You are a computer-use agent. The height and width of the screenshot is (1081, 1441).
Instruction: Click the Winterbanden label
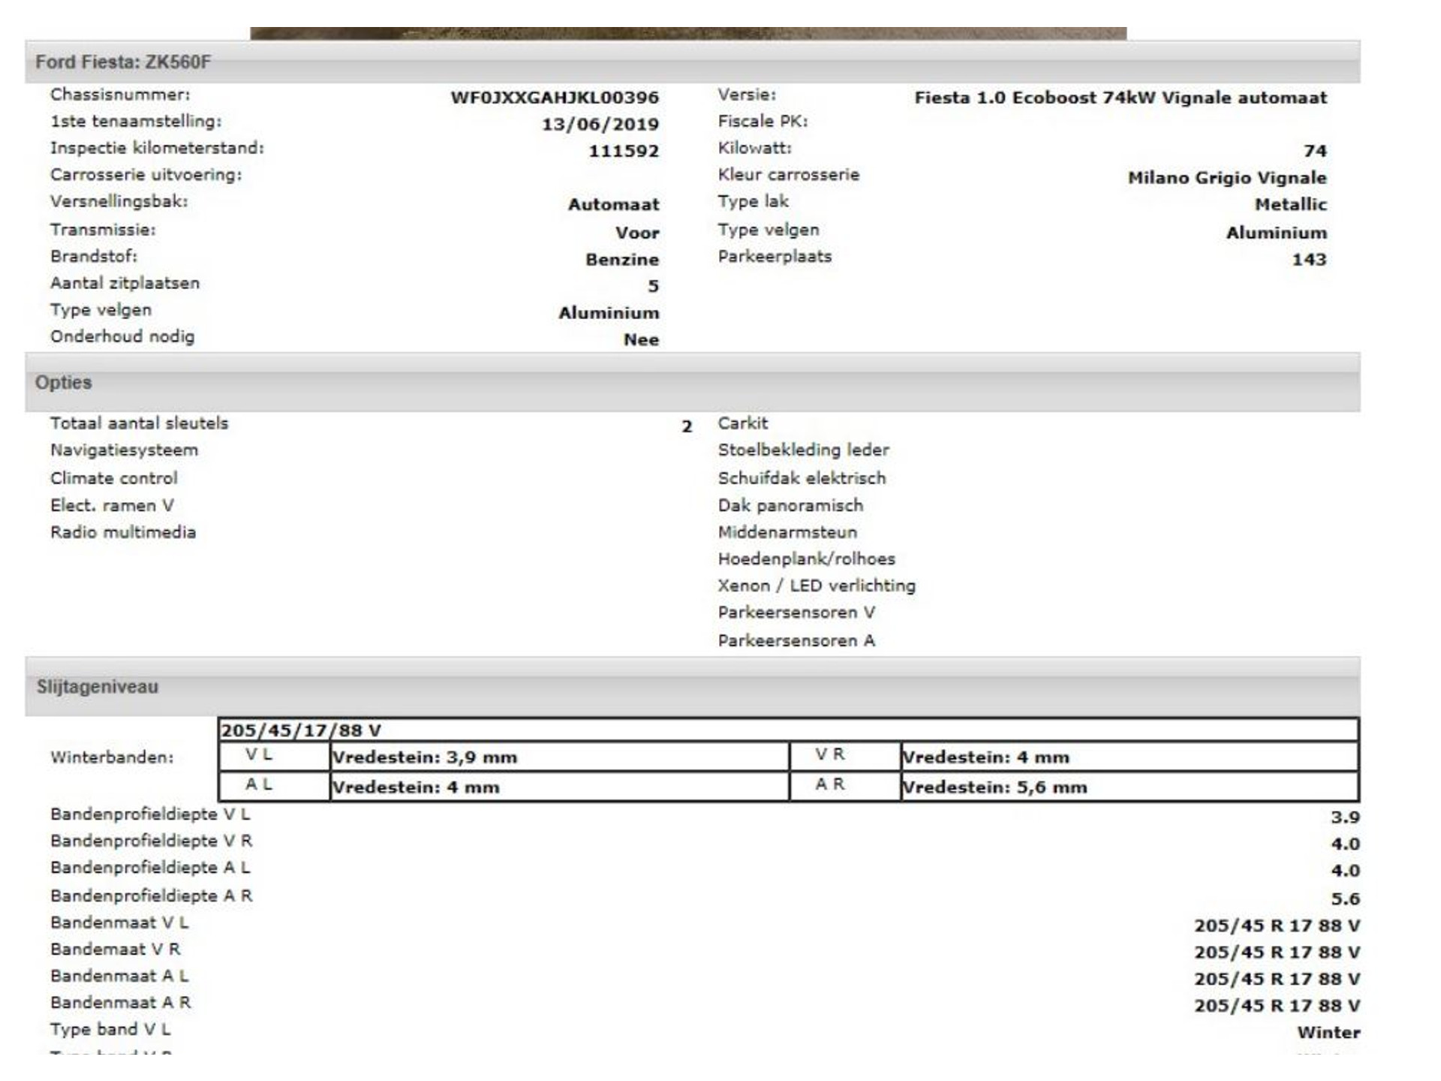click(x=112, y=757)
